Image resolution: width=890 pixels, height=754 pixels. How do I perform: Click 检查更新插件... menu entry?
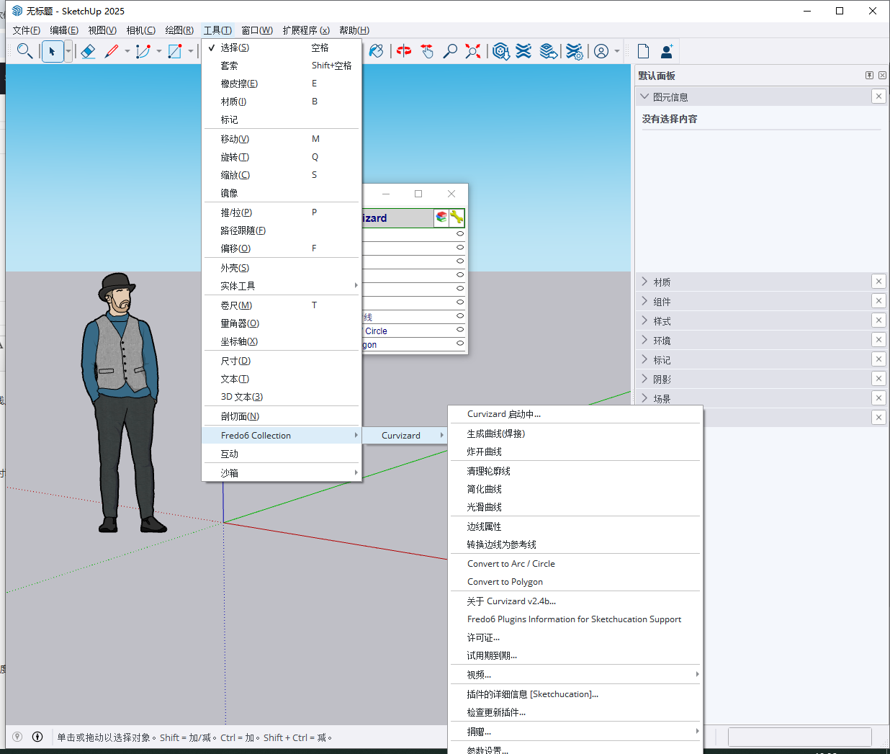point(575,712)
